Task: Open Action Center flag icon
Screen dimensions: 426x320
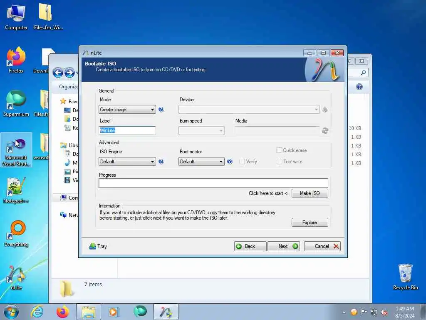Action: point(364,312)
